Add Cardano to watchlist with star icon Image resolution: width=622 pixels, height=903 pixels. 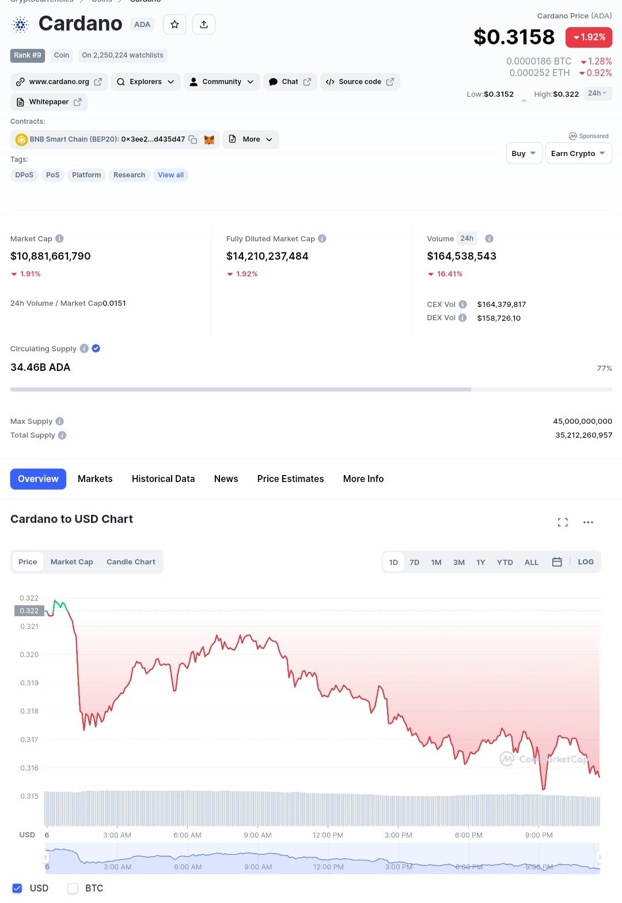click(x=175, y=24)
